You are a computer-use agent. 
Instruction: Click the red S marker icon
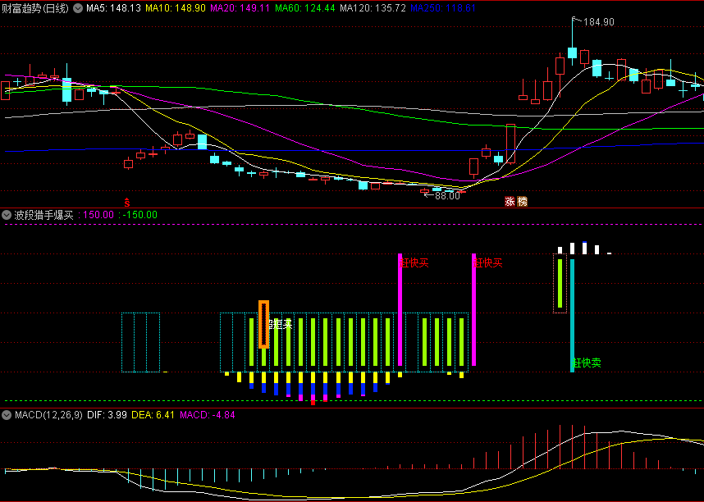click(127, 203)
